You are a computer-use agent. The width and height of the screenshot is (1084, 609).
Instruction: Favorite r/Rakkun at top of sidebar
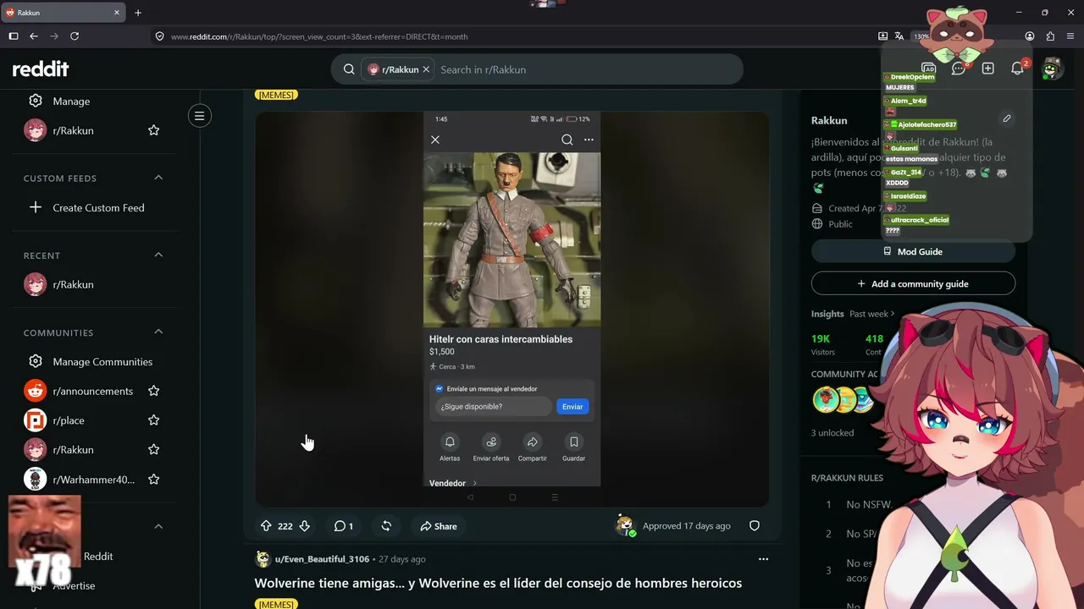pyautogui.click(x=154, y=130)
